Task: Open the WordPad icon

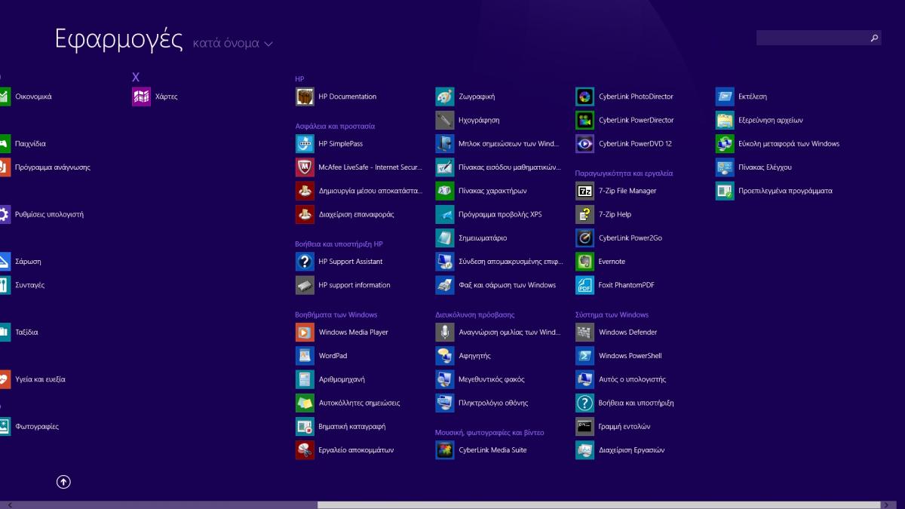Action: (x=305, y=356)
